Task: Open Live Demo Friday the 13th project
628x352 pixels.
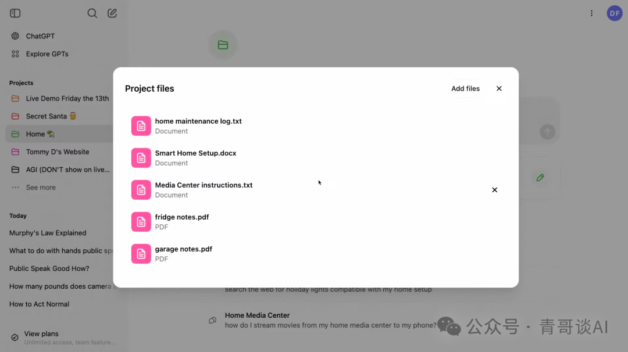Action: 67,99
